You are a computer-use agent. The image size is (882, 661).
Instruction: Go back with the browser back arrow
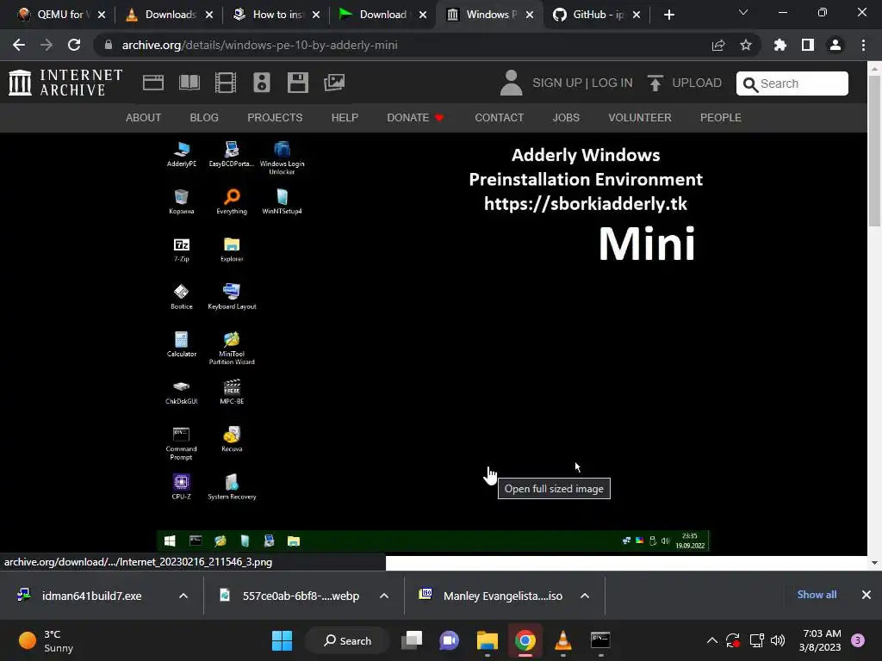pyautogui.click(x=19, y=45)
